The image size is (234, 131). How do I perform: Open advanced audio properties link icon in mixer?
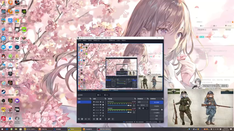(x=109, y=119)
